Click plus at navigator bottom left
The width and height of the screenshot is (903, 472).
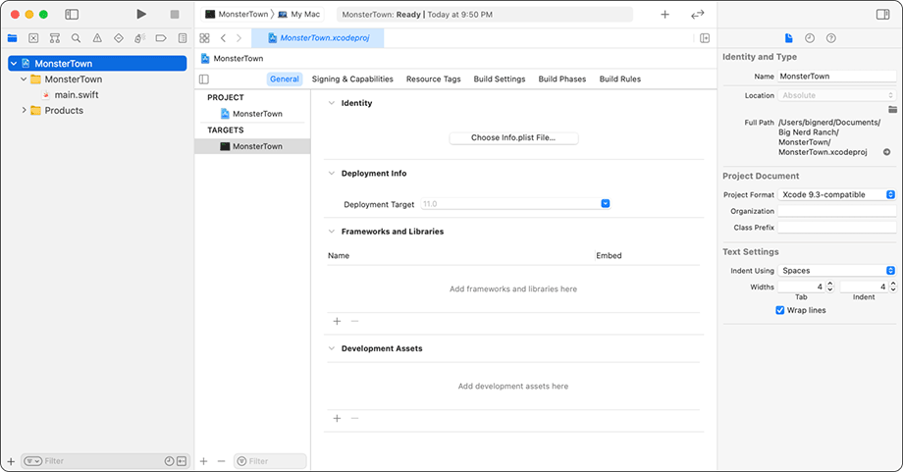[x=11, y=461]
